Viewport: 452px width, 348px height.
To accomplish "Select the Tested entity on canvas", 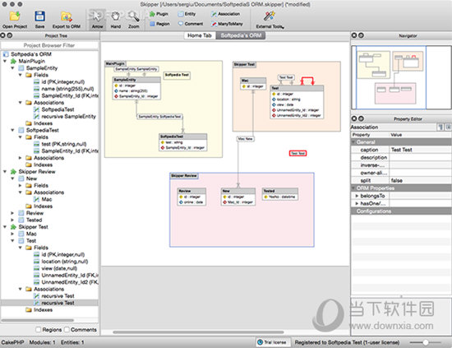I will click(x=280, y=194).
